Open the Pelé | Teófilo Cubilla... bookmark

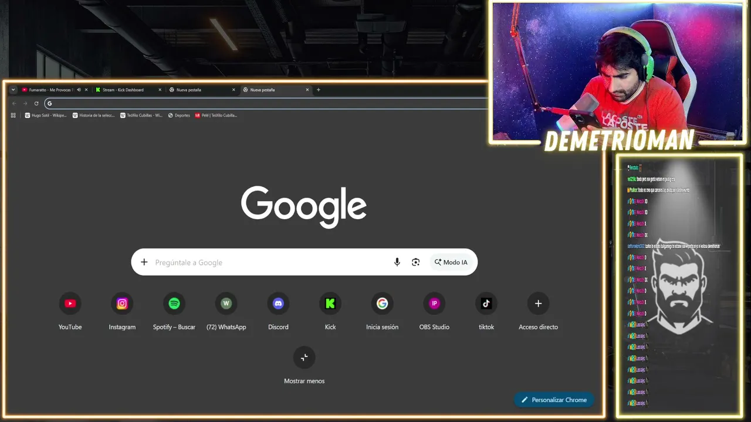[216, 115]
